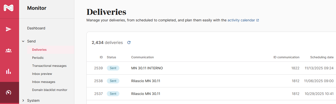Click the MailUp logo icon
This screenshot has height=104, width=336.
point(9,8)
